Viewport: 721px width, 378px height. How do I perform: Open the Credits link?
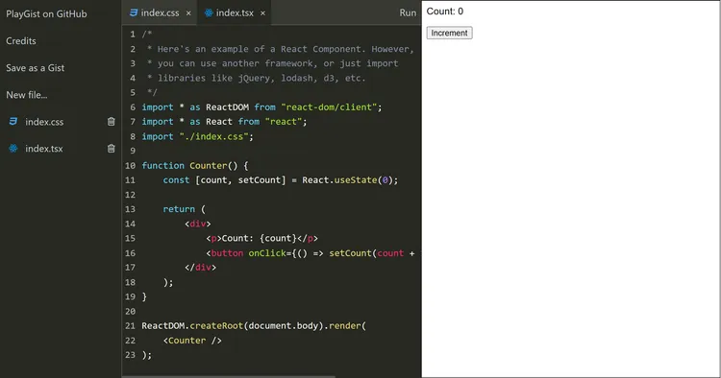point(21,41)
